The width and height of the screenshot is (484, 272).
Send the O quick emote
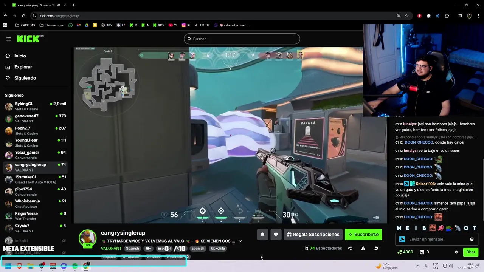(466, 228)
